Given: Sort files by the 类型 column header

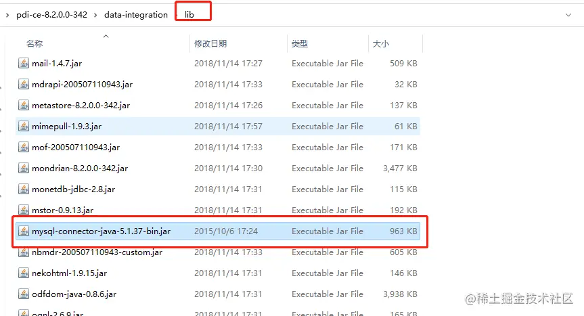Looking at the screenshot, I should pyautogui.click(x=300, y=43).
